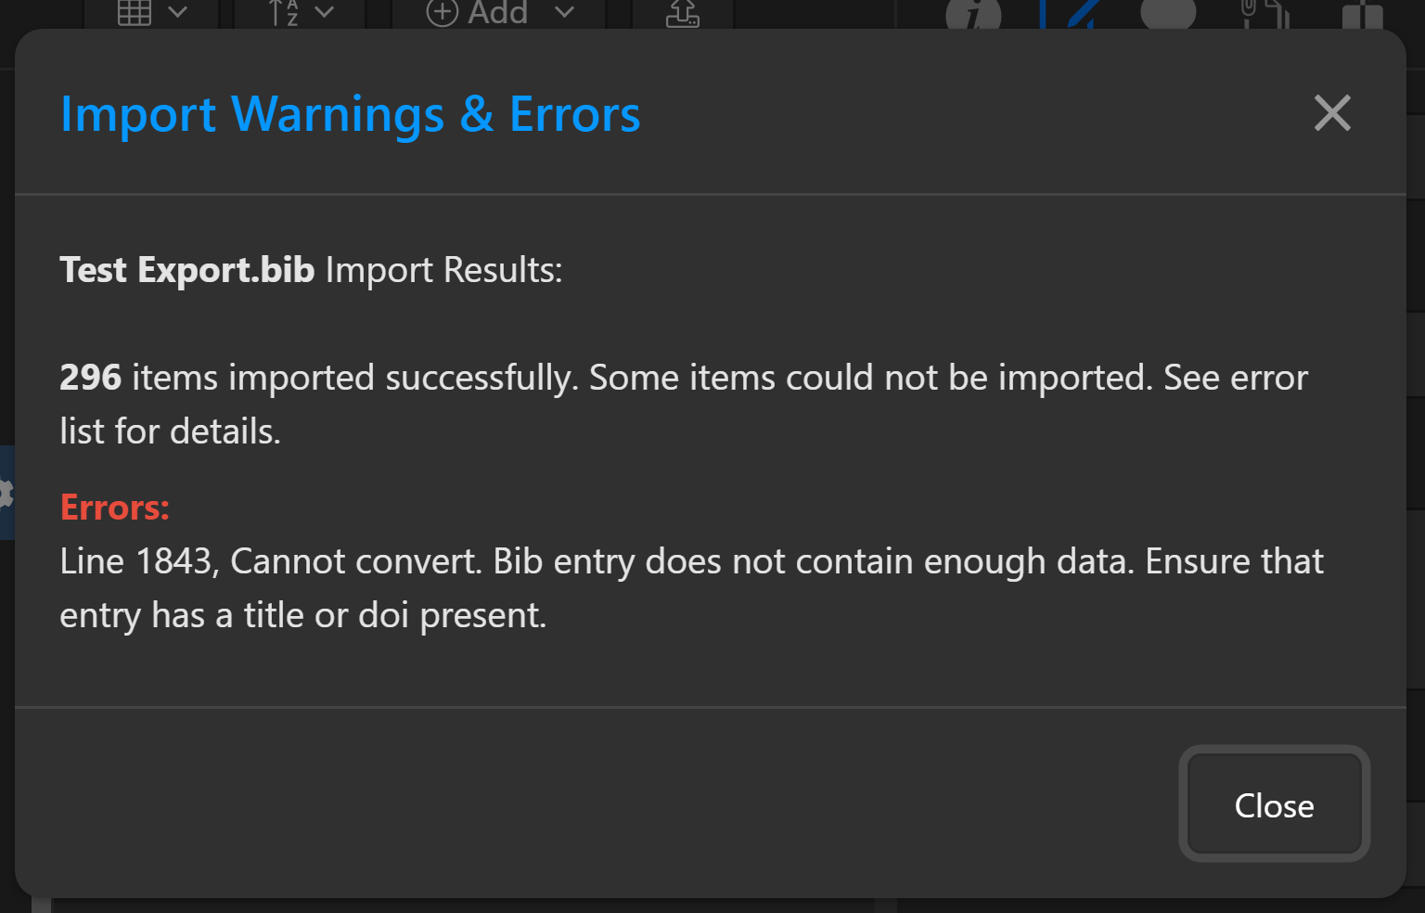Image resolution: width=1425 pixels, height=913 pixels.
Task: Click the Import Warnings & Errors title
Action: click(x=350, y=114)
